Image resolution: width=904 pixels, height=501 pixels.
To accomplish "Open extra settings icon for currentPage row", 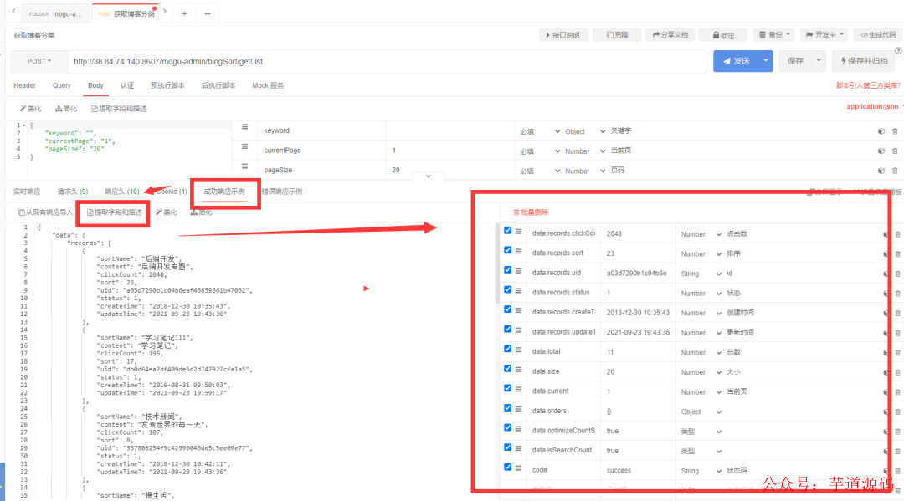I will coord(881,151).
